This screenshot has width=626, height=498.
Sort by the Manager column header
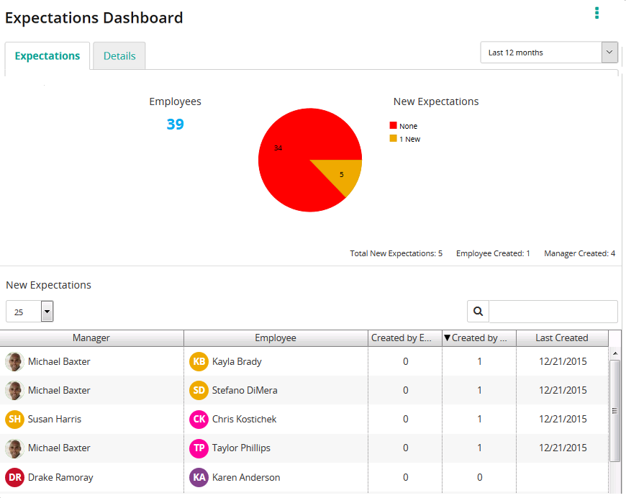[91, 338]
